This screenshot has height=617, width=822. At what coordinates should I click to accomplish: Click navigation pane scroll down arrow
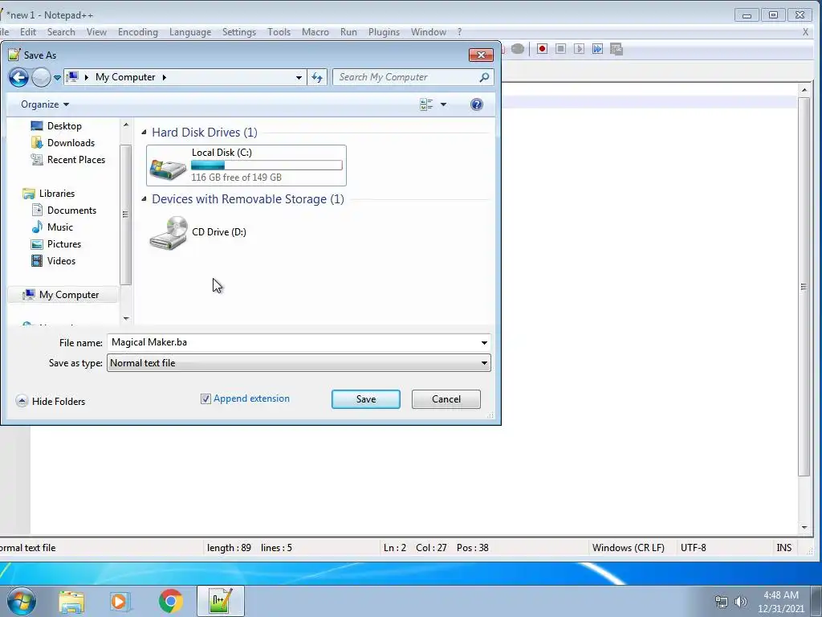[126, 318]
